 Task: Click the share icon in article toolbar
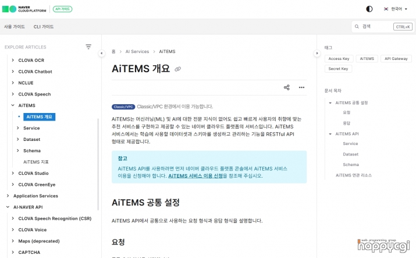286,87
